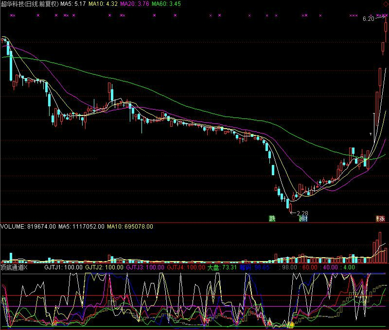Click the 2.28 low price label

point(302,213)
